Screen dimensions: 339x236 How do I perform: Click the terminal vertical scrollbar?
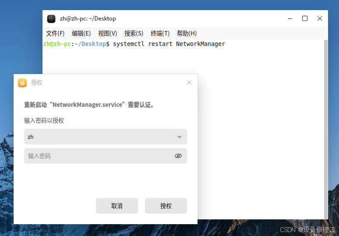(326, 130)
